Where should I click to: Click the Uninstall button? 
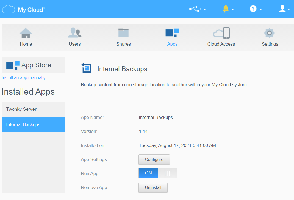tap(153, 188)
